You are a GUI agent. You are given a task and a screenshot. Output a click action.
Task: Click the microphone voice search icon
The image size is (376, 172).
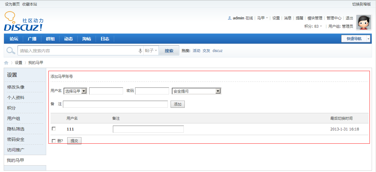140,51
